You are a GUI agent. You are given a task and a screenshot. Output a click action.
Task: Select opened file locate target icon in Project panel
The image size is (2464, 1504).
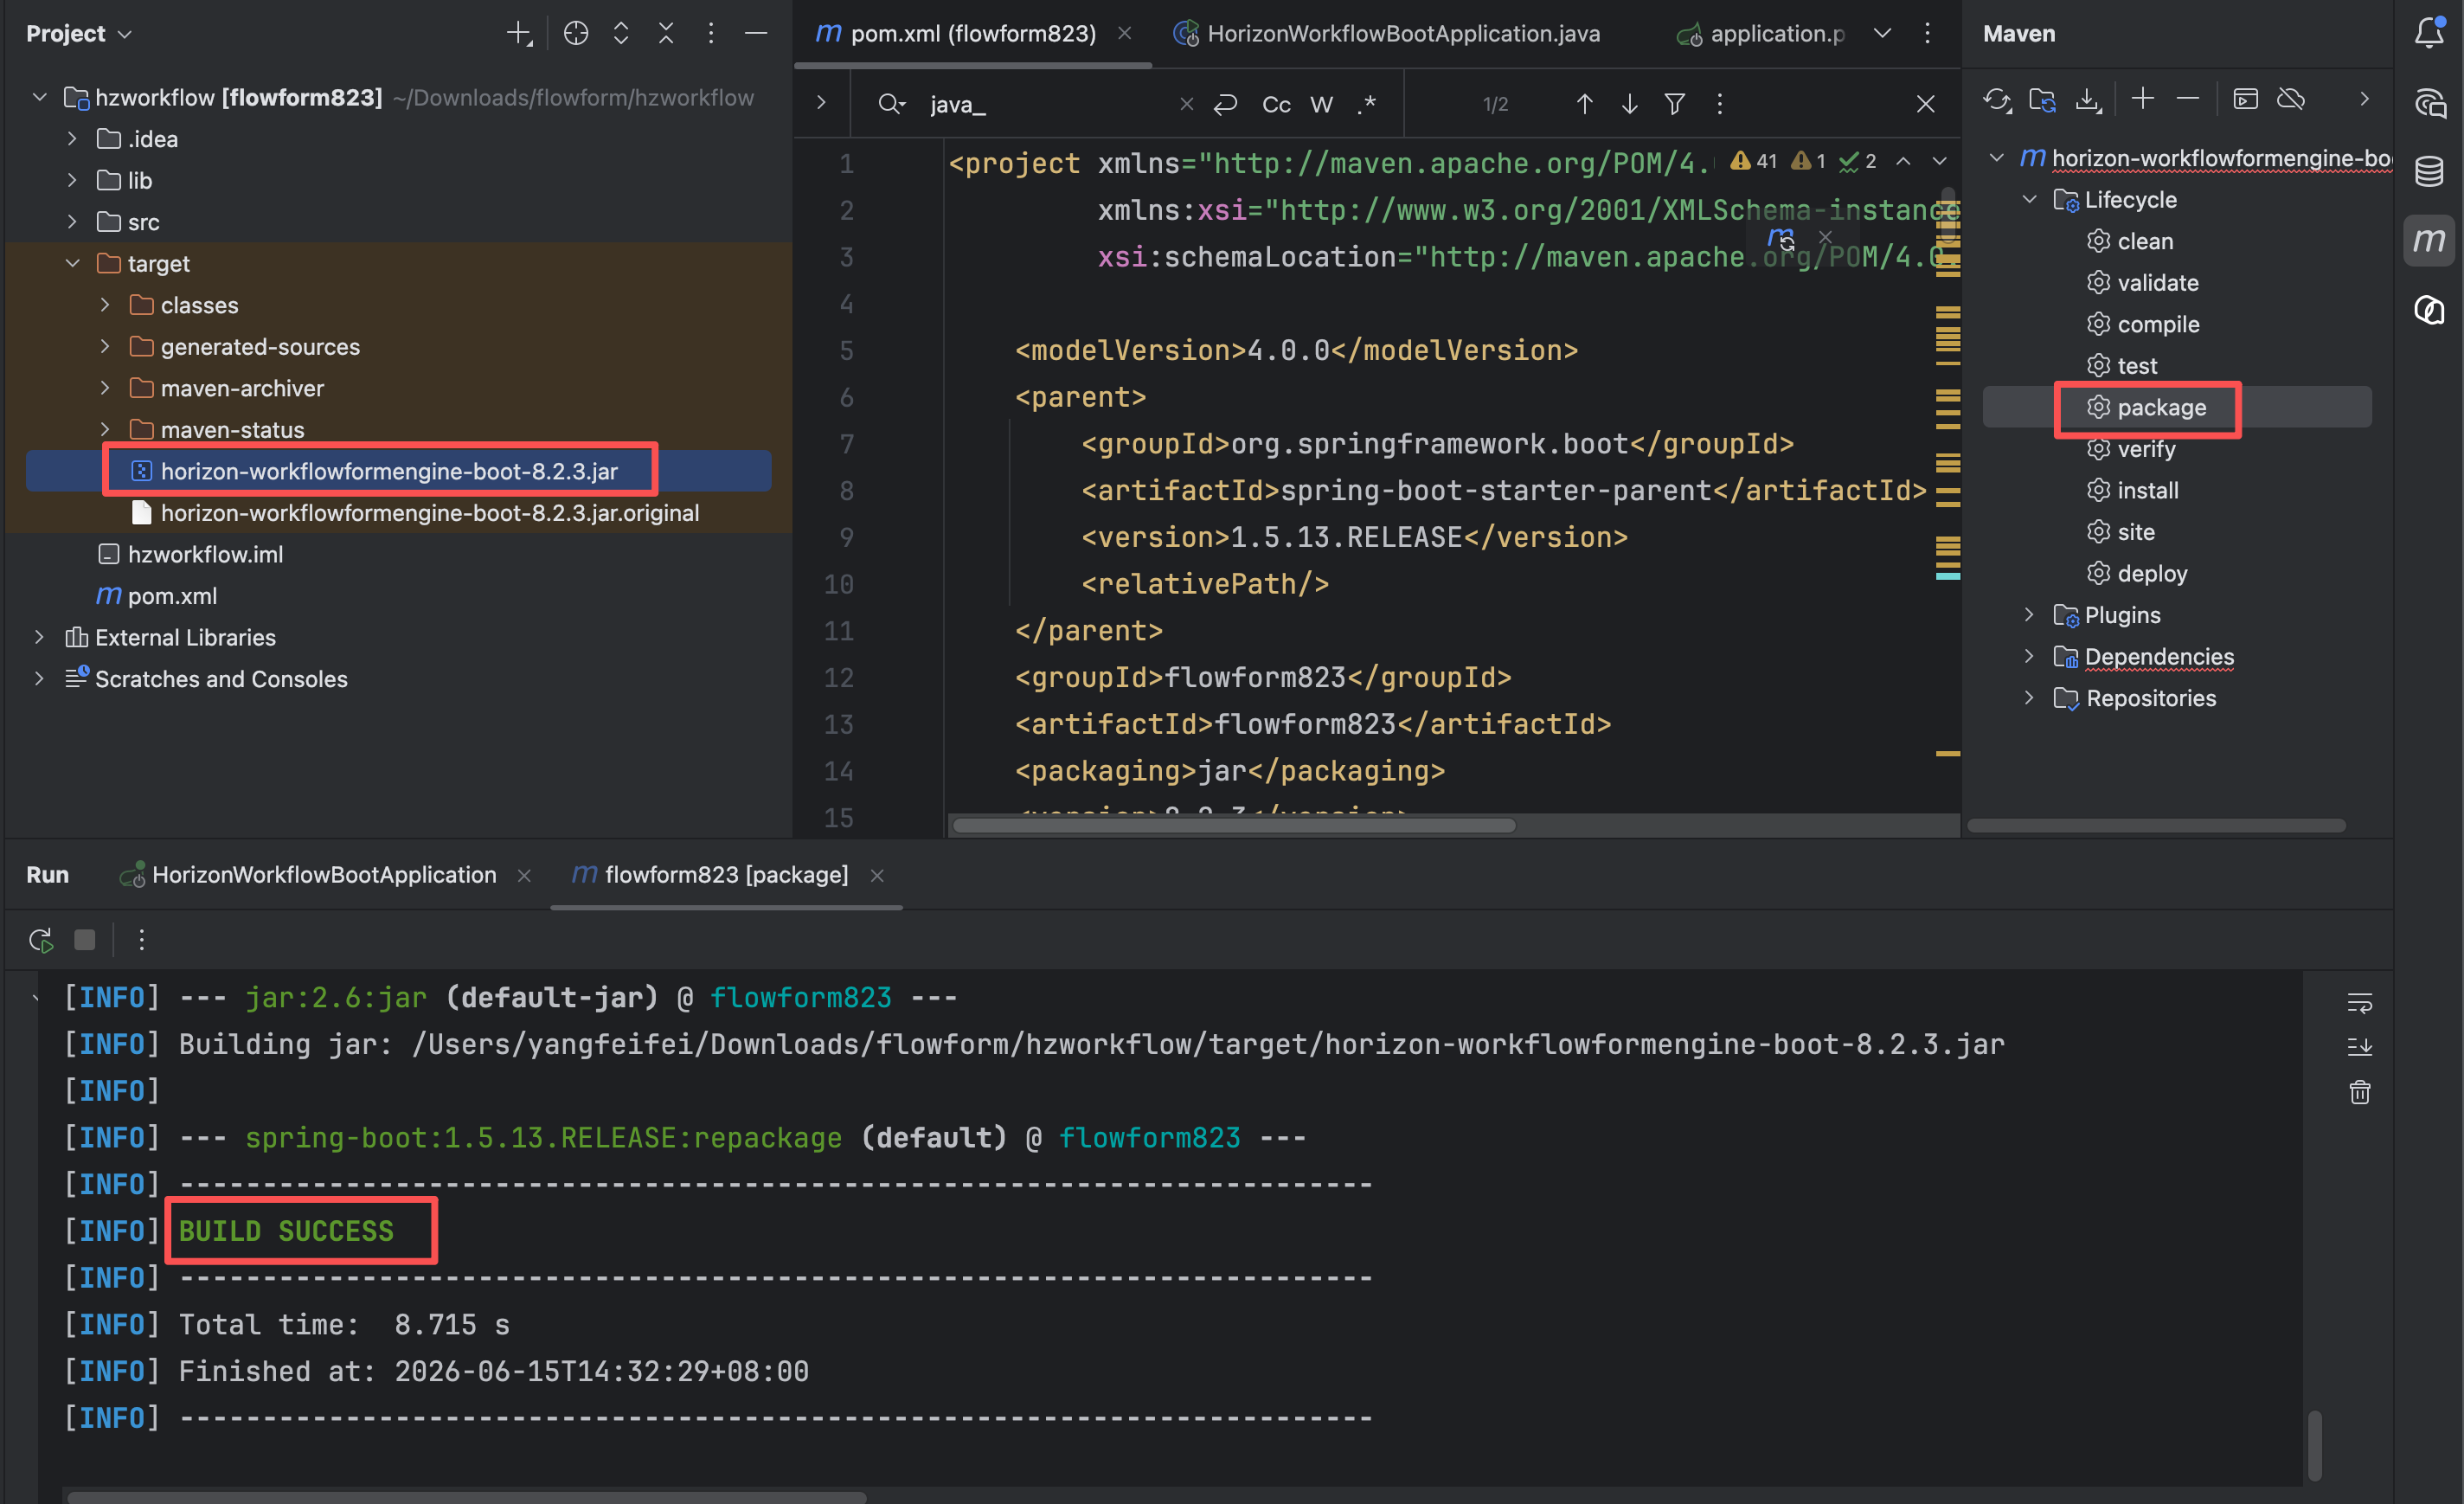coord(576,34)
